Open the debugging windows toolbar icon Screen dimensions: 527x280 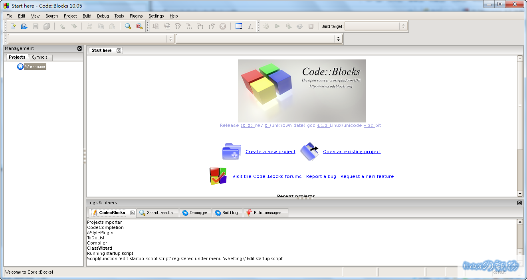click(x=239, y=26)
